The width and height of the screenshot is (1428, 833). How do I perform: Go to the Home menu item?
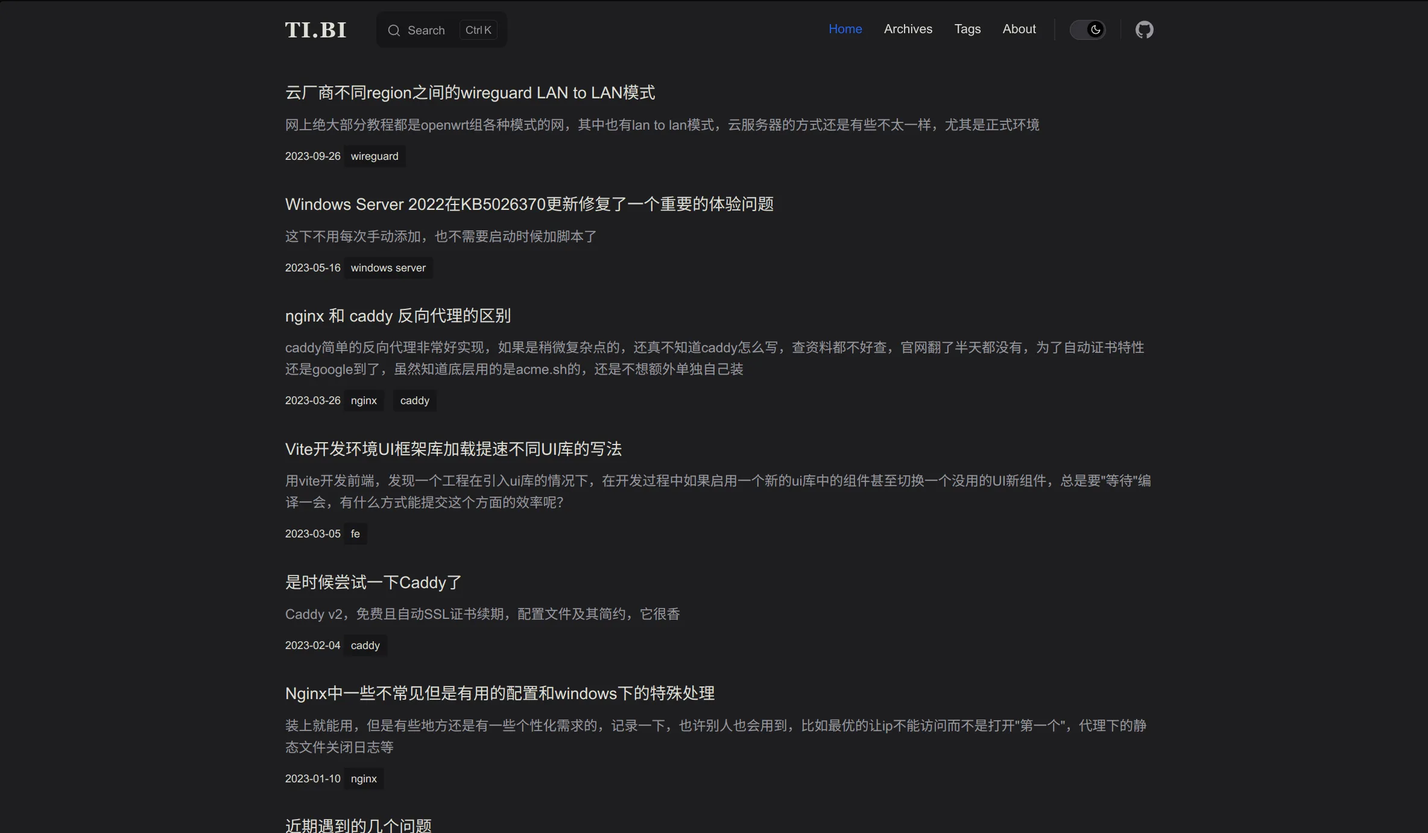pyautogui.click(x=845, y=29)
